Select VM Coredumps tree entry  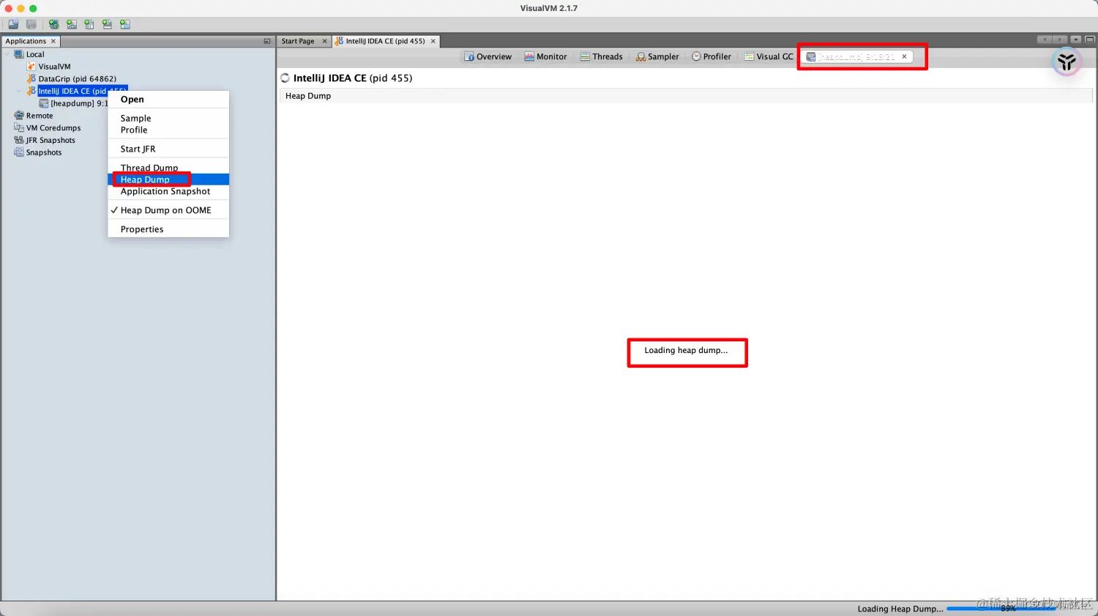[53, 127]
